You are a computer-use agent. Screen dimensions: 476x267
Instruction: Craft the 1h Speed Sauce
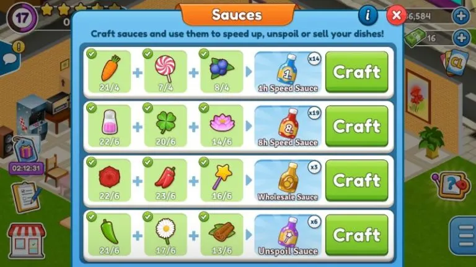click(x=357, y=72)
